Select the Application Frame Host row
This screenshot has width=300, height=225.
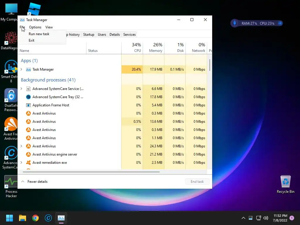coord(112,105)
